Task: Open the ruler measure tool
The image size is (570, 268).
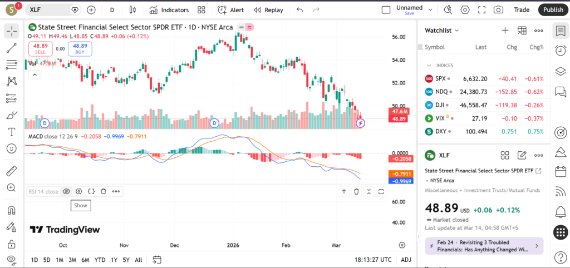Action: pos(11,171)
